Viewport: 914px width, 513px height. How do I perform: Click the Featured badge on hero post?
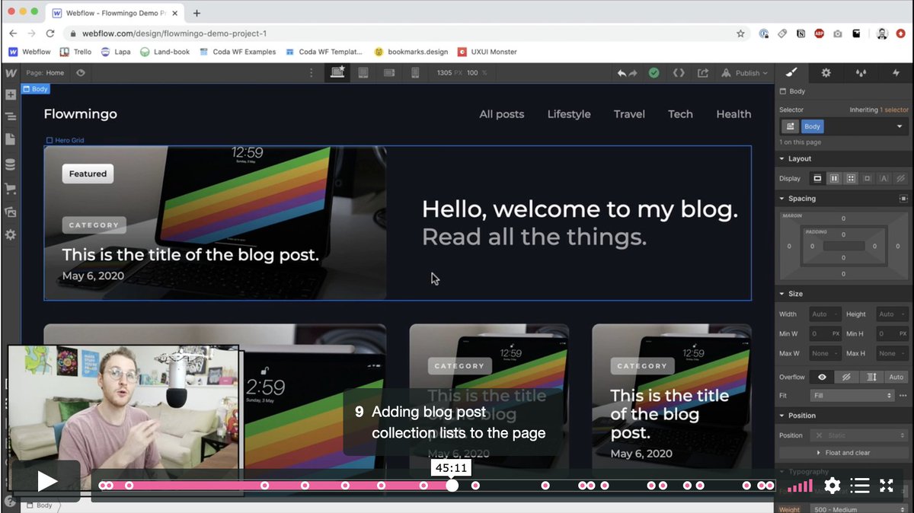click(x=88, y=174)
